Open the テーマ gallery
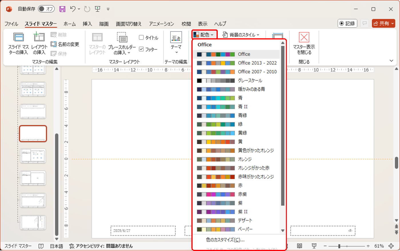 [x=176, y=43]
